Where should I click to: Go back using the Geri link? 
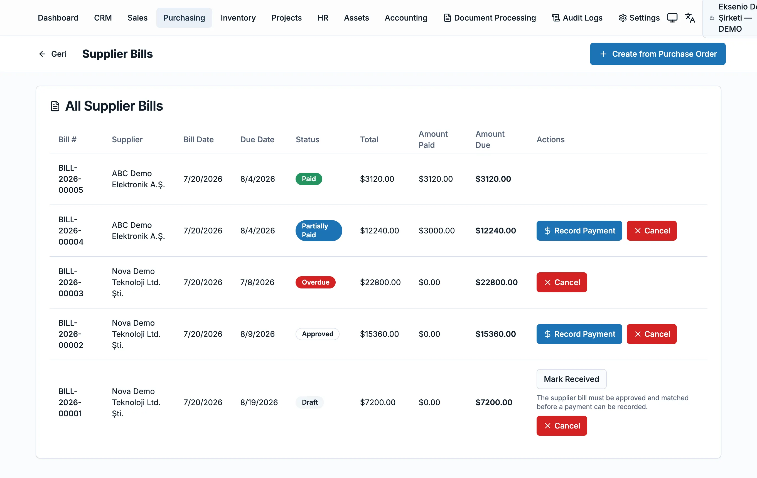click(x=53, y=54)
